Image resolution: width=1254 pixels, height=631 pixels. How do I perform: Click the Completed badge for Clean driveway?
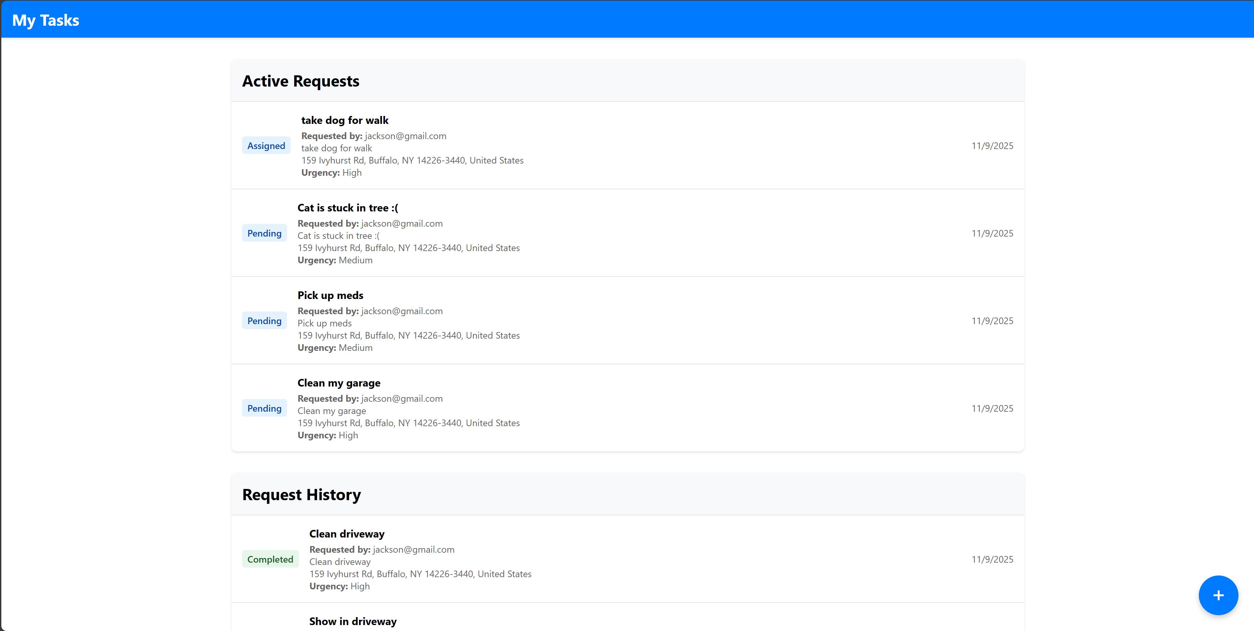click(270, 559)
